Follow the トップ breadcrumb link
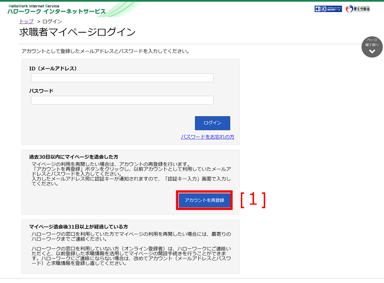Viewport: 384px width, 283px height. pos(26,21)
